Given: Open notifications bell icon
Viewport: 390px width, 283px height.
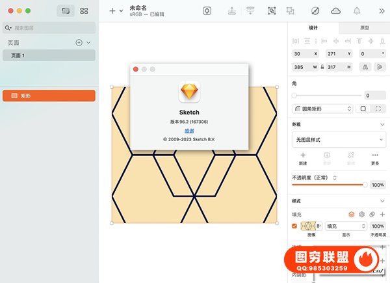Looking at the screenshot, I should pos(357,11).
